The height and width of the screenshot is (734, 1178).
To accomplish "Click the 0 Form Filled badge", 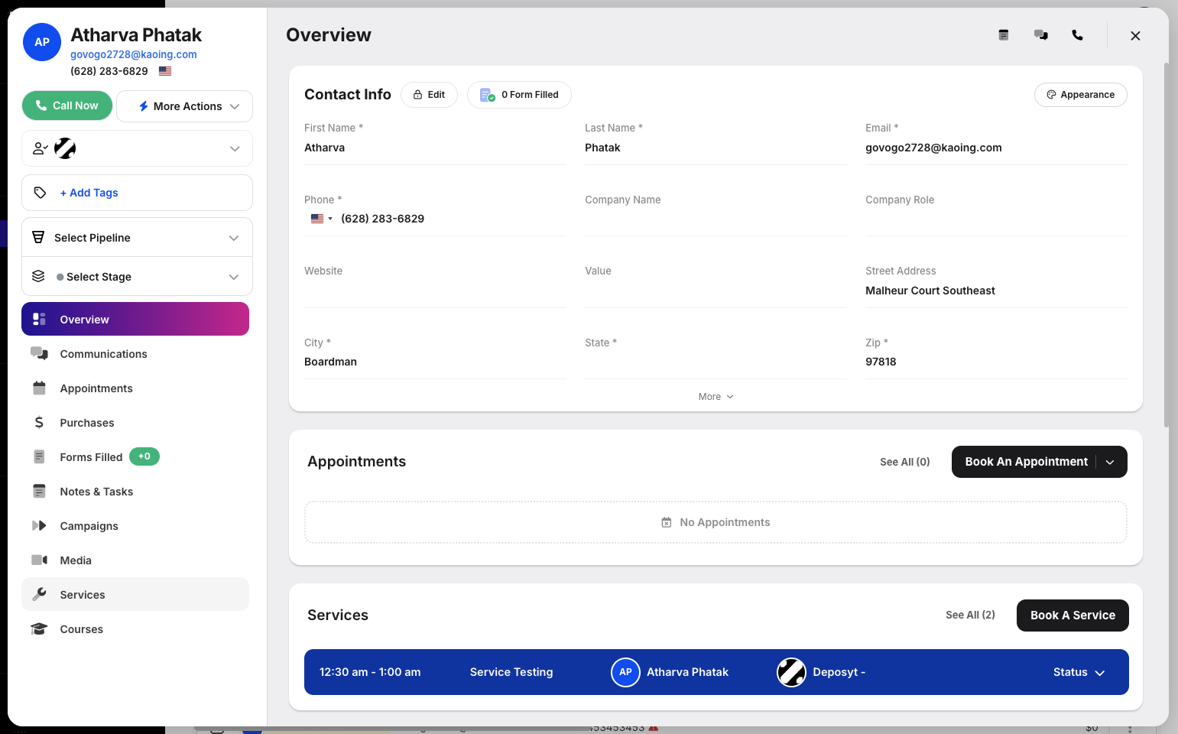I will 519,95.
